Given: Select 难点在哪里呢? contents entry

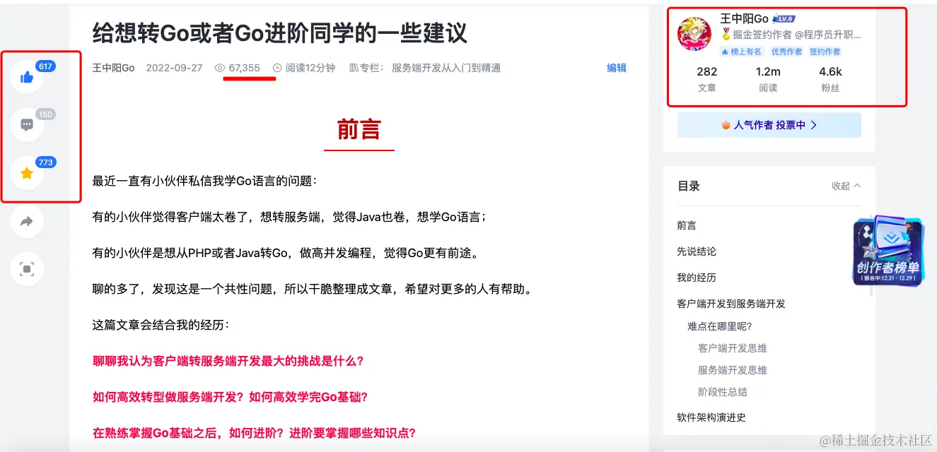Looking at the screenshot, I should tap(720, 326).
